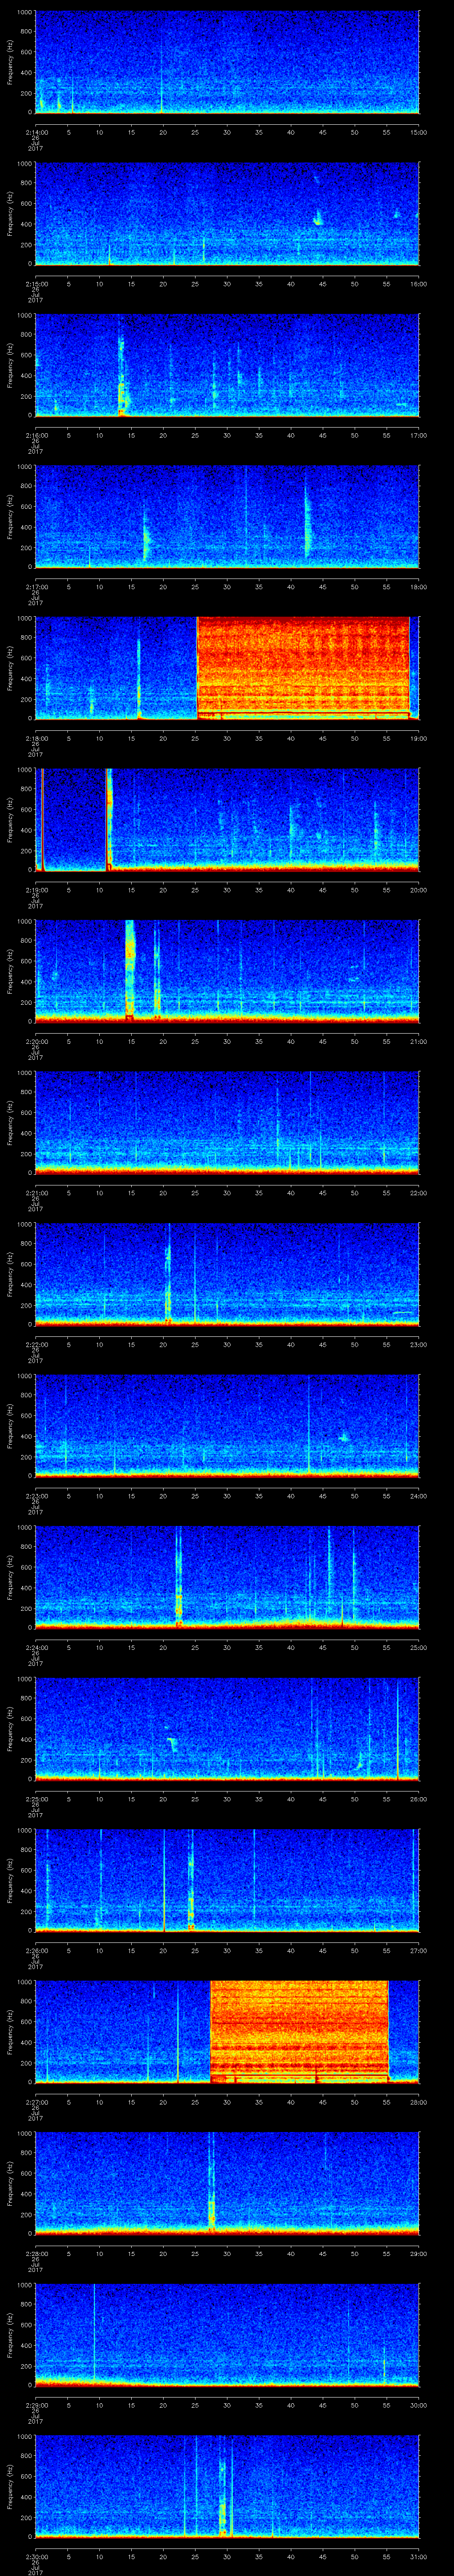Open the 2:29:00 spectrogram panel
This screenshot has width=454, height=2576.
click(x=227, y=2332)
